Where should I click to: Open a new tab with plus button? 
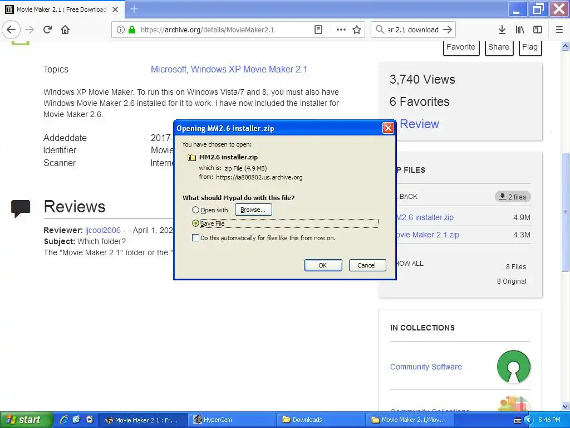pos(134,9)
